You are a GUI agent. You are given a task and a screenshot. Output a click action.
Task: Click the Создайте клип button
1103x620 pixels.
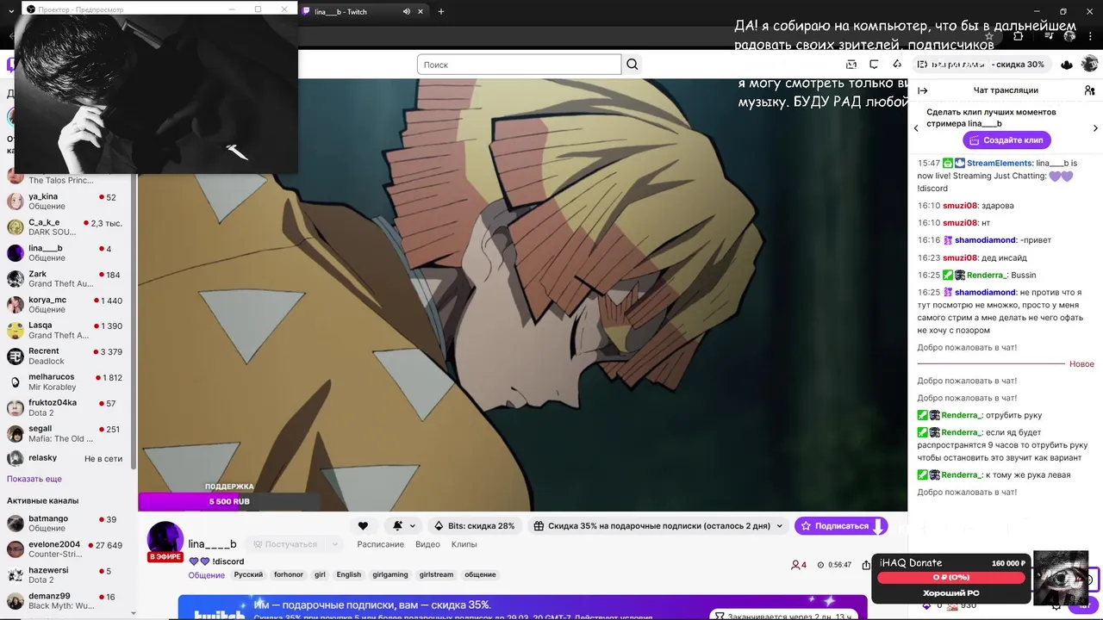click(1006, 139)
